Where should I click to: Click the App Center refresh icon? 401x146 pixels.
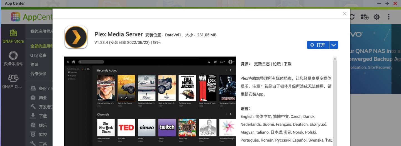pos(352,17)
